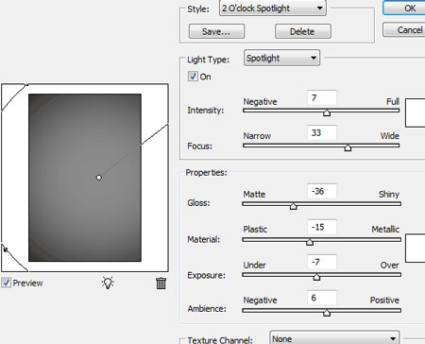Image resolution: width=425 pixels, height=344 pixels.
Task: Click the Focus value field showing 33
Action: coord(322,132)
